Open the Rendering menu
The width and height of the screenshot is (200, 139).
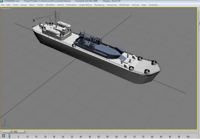pyautogui.click(x=99, y=5)
